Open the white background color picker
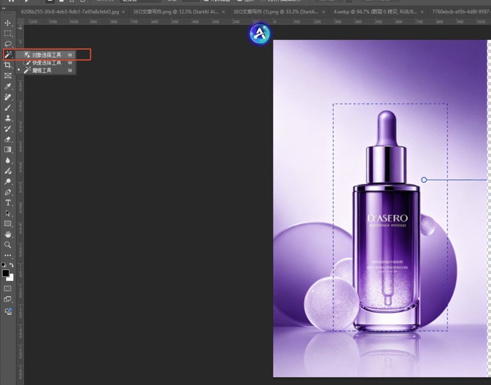This screenshot has height=385, width=491. point(11,278)
